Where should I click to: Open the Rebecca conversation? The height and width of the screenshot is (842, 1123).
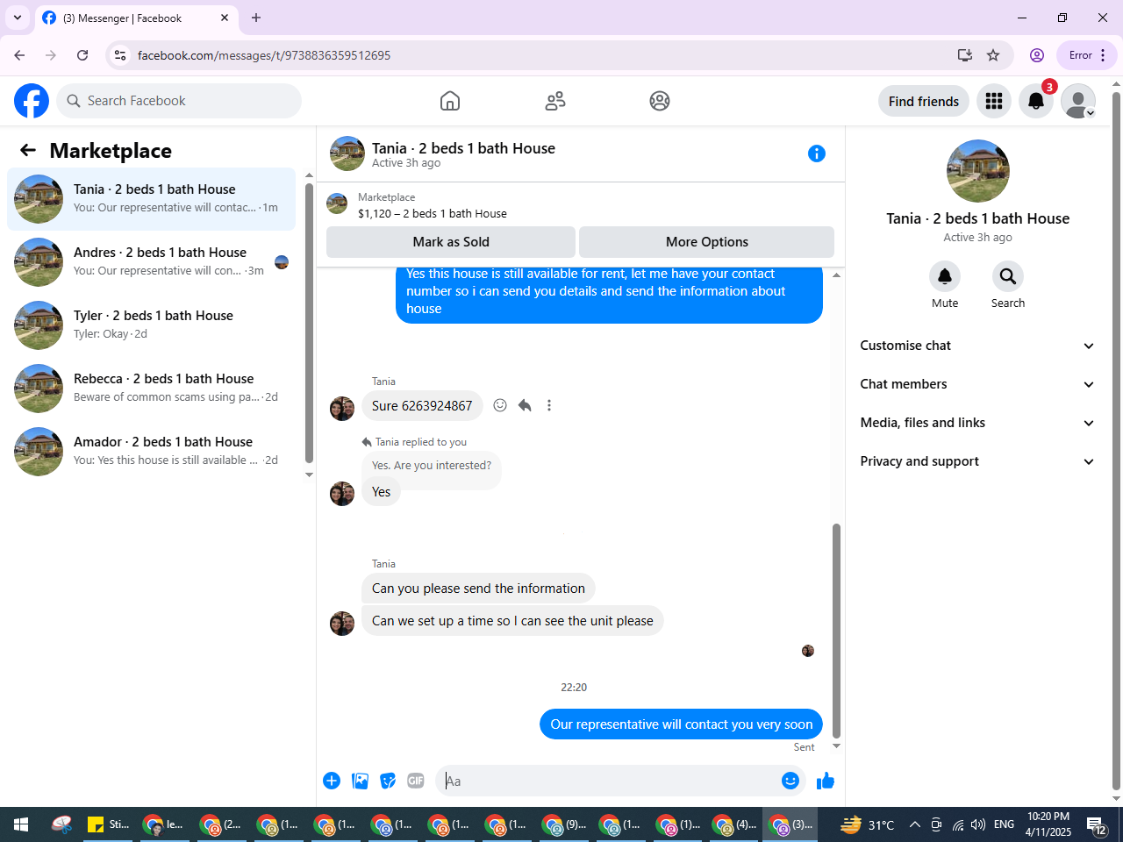tap(152, 389)
